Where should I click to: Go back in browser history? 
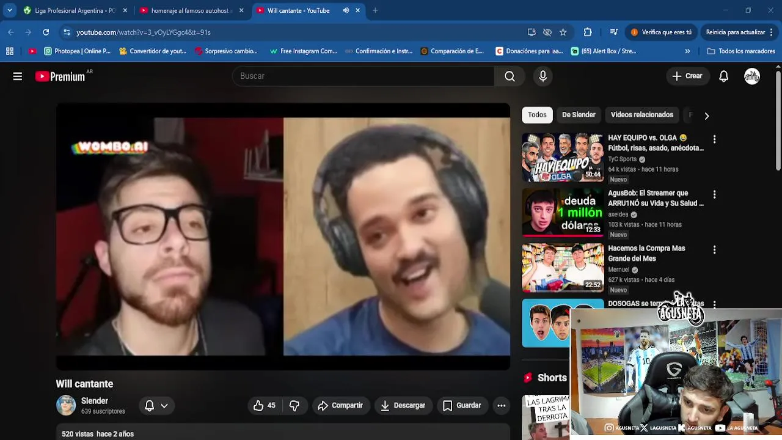(11, 32)
